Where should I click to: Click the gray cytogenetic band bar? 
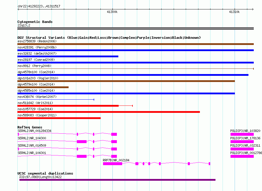click(x=135, y=29)
